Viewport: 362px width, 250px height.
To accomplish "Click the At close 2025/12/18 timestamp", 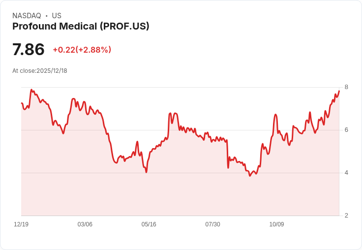I will 40,71.
